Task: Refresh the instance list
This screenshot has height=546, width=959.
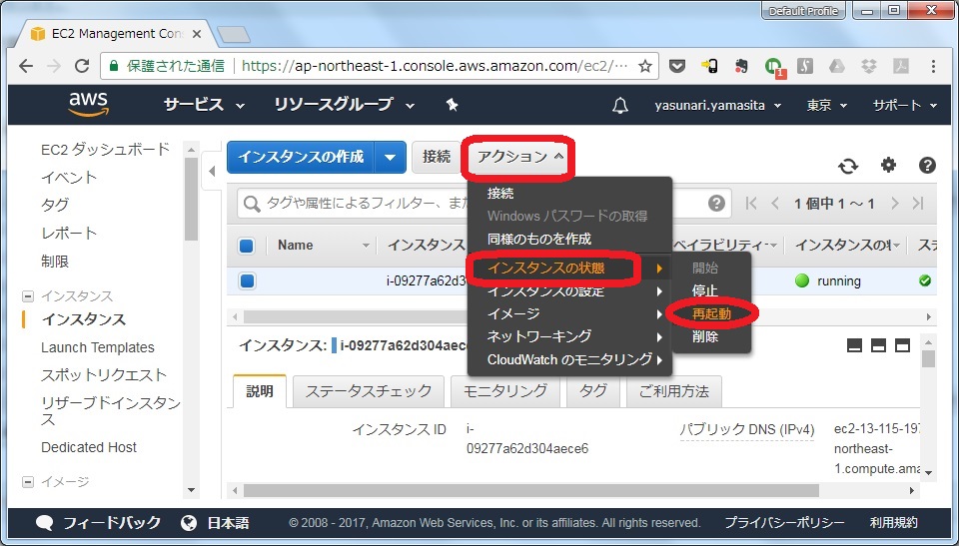Action: pos(848,165)
